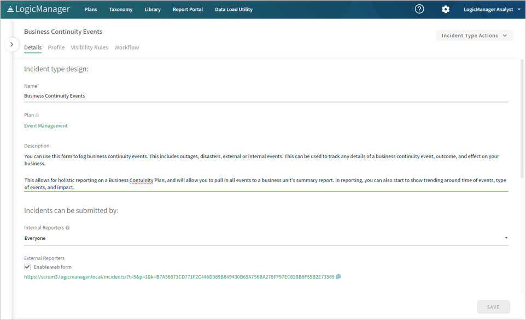Switch to the Visibility Rules tab
Viewport: 526px width, 320px height.
(x=90, y=47)
